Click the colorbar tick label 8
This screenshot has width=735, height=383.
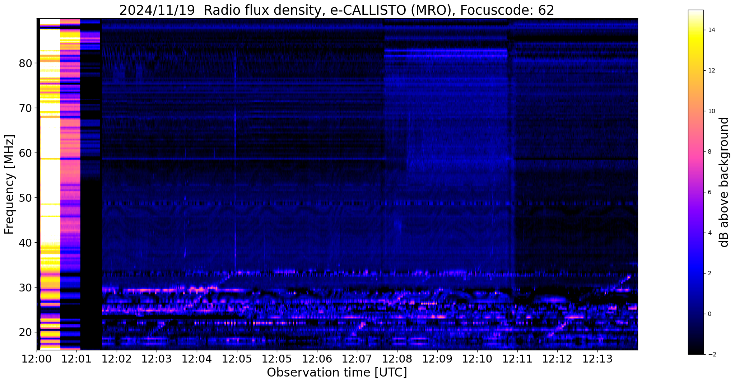pos(710,152)
